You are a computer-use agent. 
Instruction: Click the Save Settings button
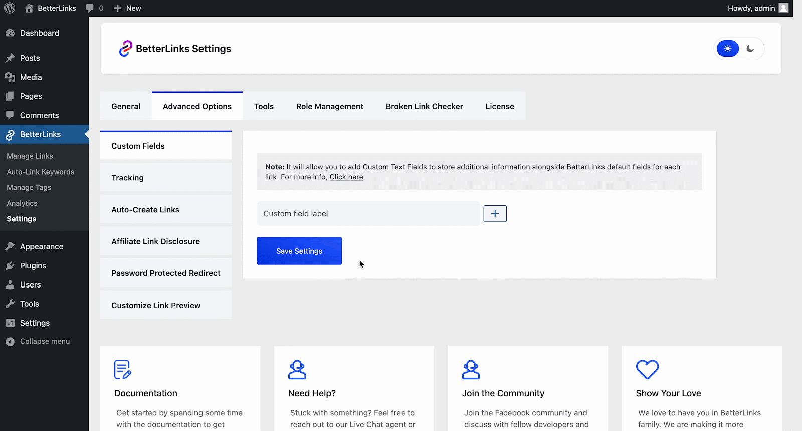click(x=299, y=251)
